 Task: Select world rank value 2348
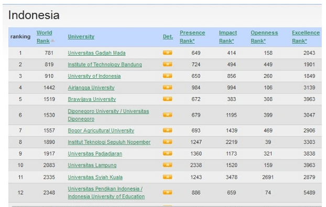click(x=49, y=193)
